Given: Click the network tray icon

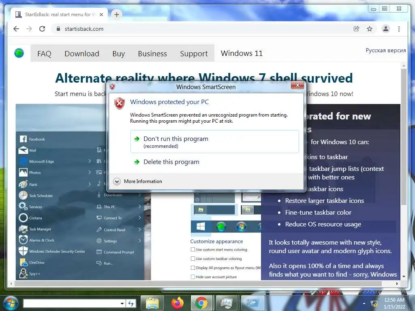Looking at the screenshot, I should pyautogui.click(x=374, y=304).
